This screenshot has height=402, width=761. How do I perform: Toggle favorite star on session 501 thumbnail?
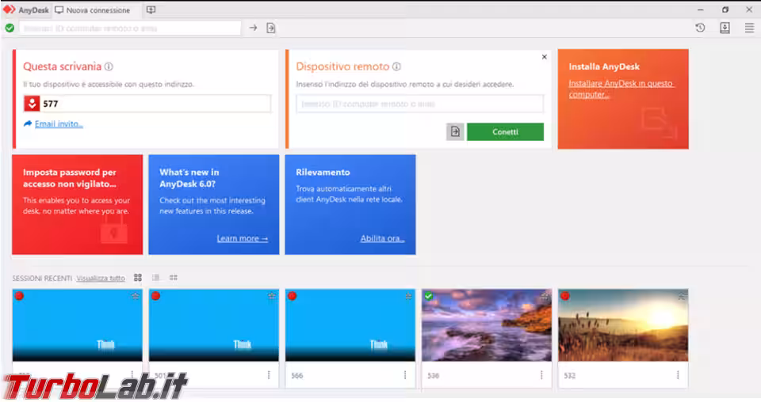[272, 296]
